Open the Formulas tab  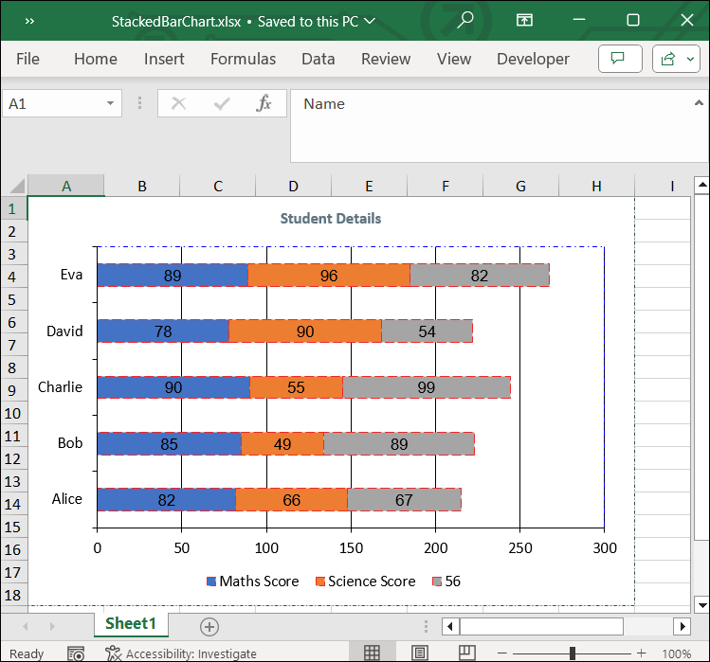[x=244, y=59]
